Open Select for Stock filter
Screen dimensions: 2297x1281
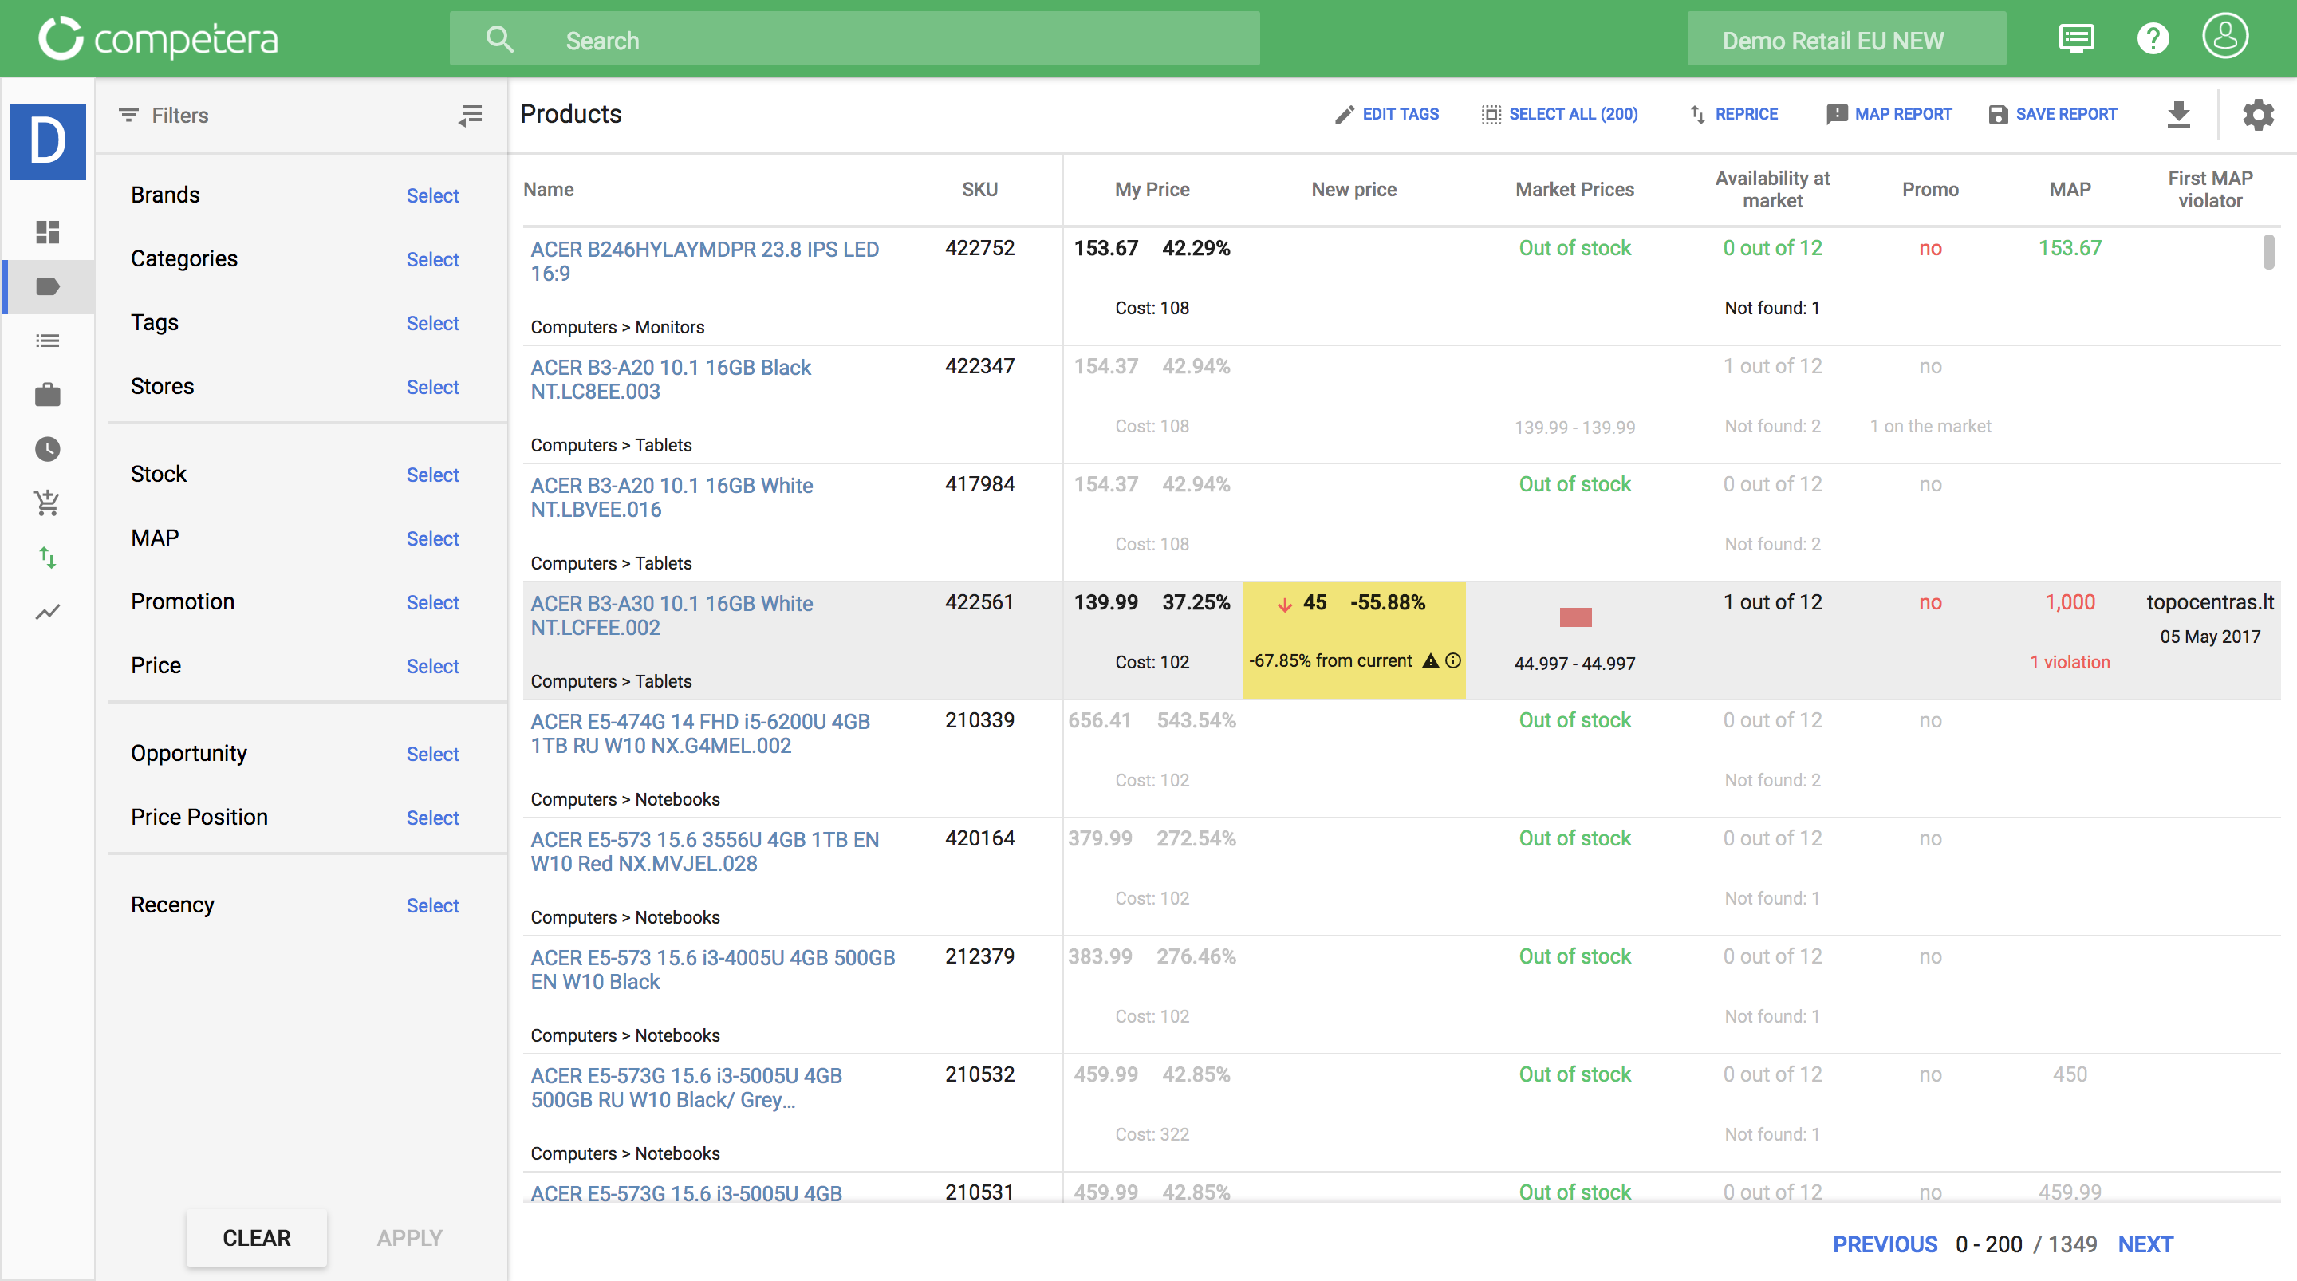pyautogui.click(x=432, y=475)
